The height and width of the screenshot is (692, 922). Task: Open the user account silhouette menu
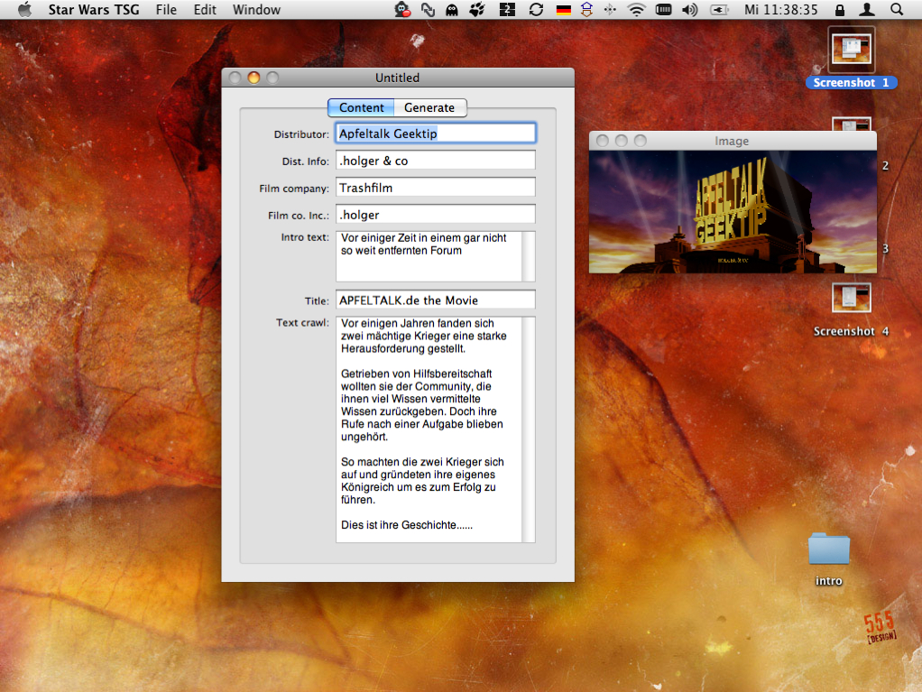point(867,9)
